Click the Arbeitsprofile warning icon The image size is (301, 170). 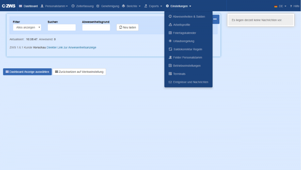170,24
